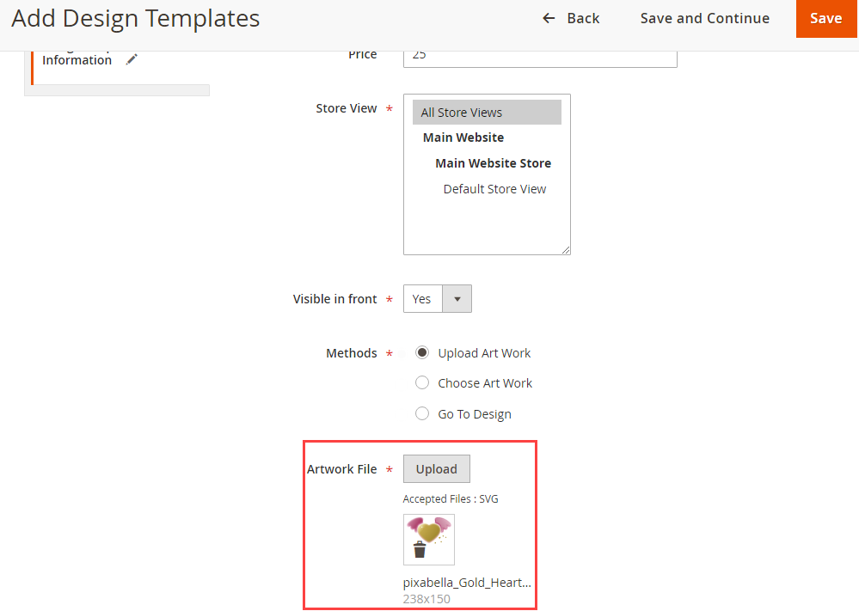Select the Choose Art Work radio option
This screenshot has width=859, height=611.
(422, 383)
